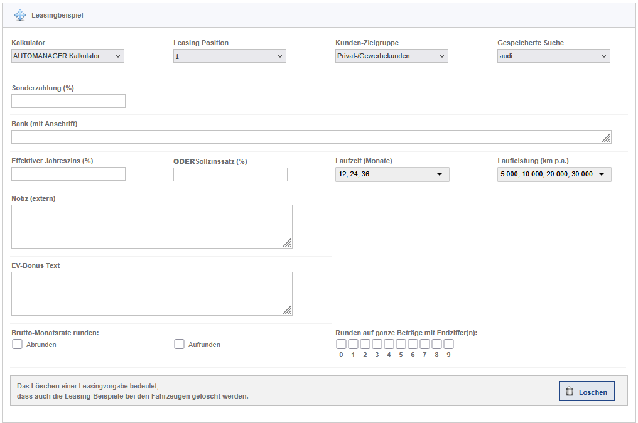
Task: Click the Aufrunden label text
Action: tap(204, 345)
